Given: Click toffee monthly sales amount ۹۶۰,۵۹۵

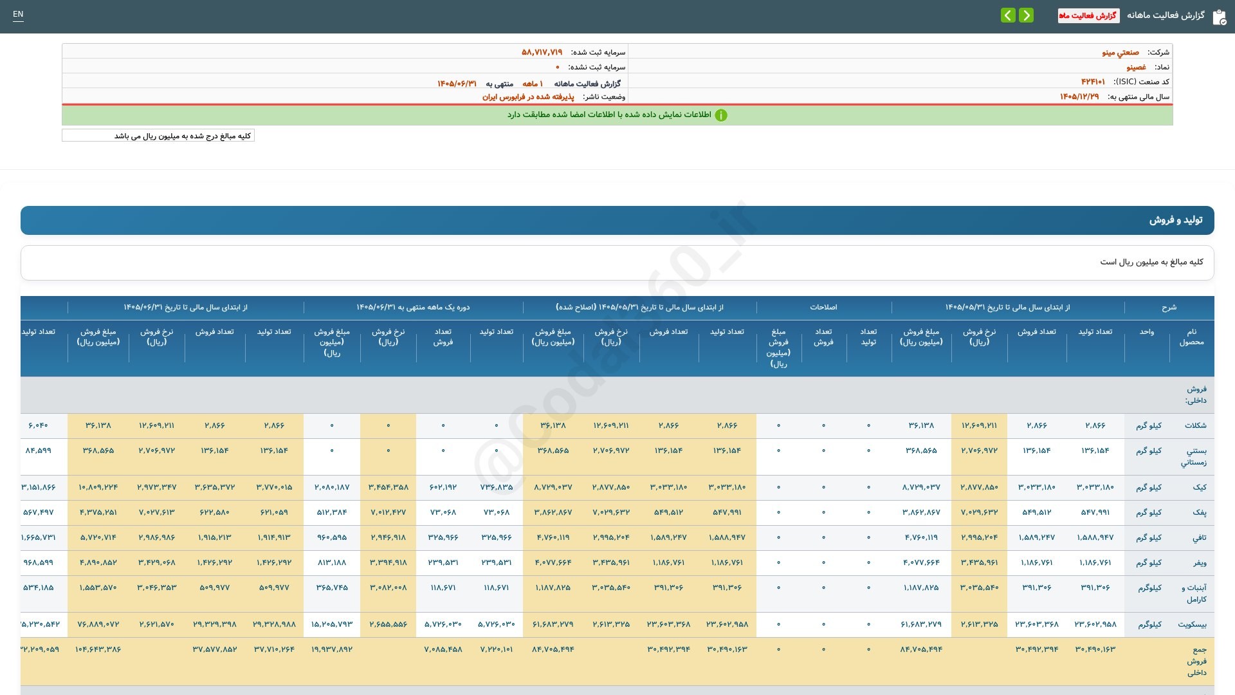Looking at the screenshot, I should (x=332, y=538).
